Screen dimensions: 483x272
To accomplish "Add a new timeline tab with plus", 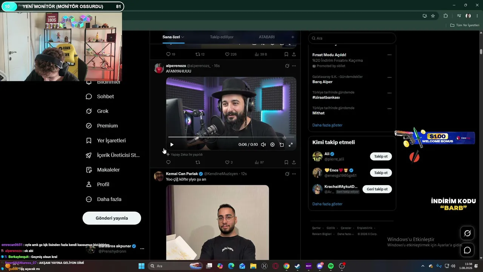I will [x=292, y=37].
